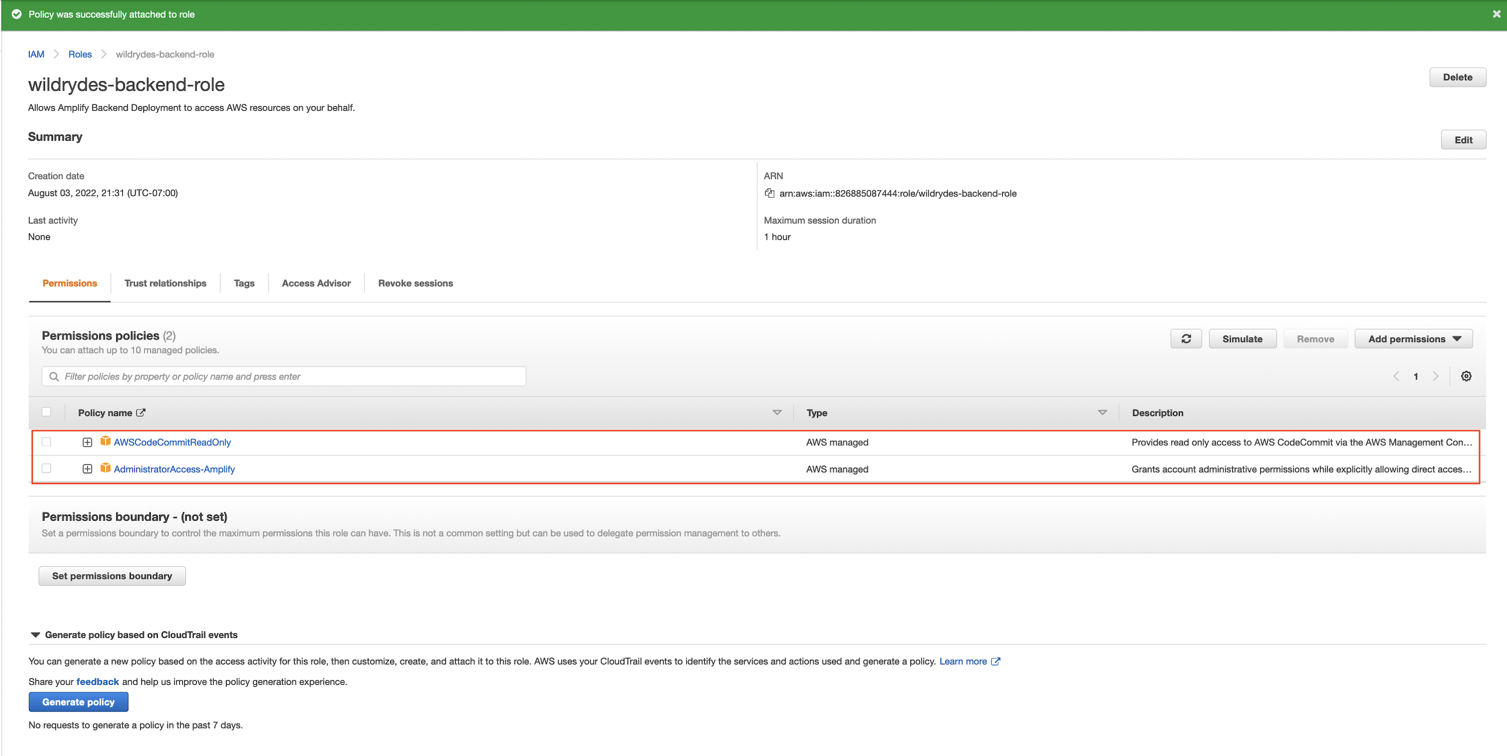1507x756 pixels.
Task: Click the Description column header
Action: point(1157,413)
